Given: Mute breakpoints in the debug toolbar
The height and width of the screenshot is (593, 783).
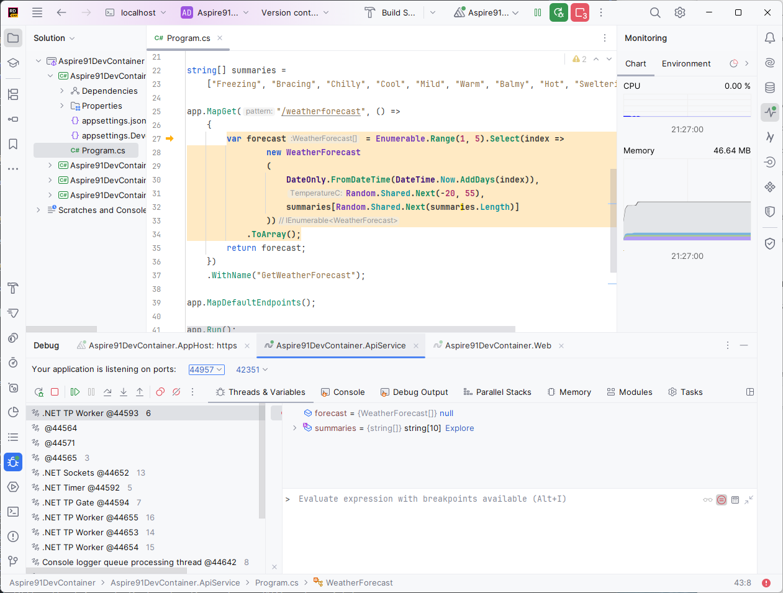Looking at the screenshot, I should (176, 392).
